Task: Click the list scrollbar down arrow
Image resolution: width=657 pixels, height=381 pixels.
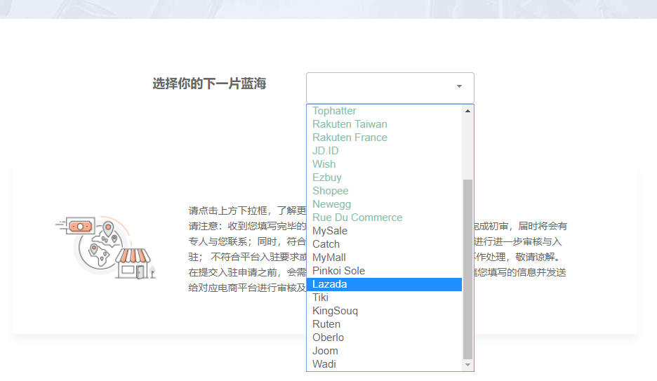Action: click(x=467, y=365)
